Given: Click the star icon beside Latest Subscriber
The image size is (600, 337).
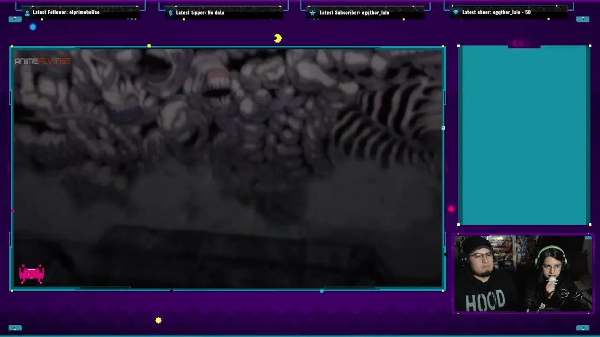Looking at the screenshot, I should 313,13.
